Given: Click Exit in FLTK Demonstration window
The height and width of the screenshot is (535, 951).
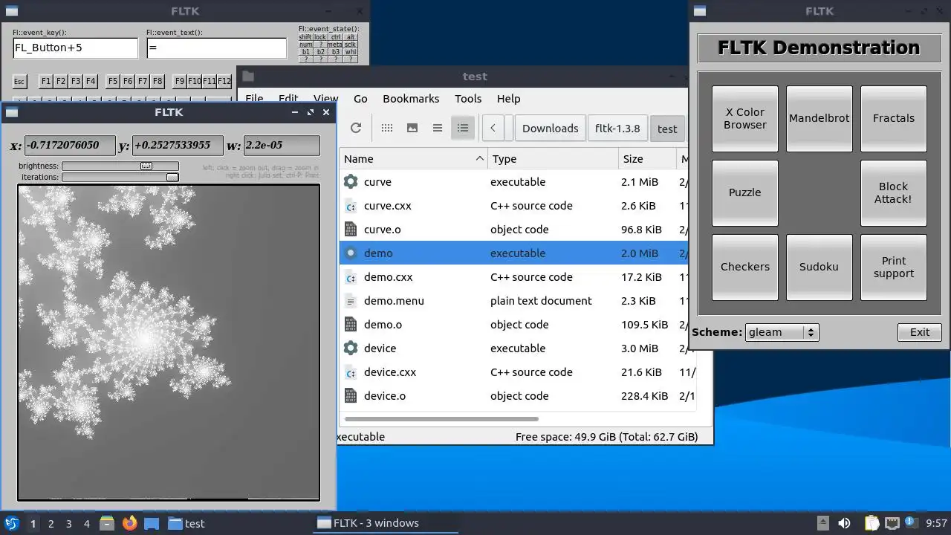Looking at the screenshot, I should 920,332.
